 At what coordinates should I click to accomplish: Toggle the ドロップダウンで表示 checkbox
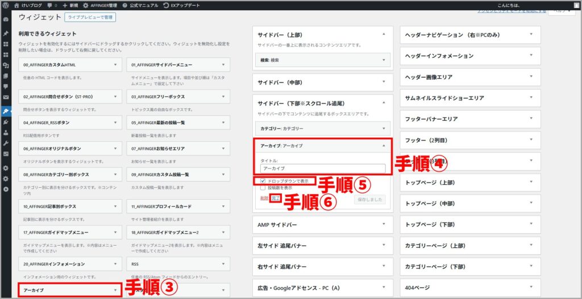pos(263,181)
